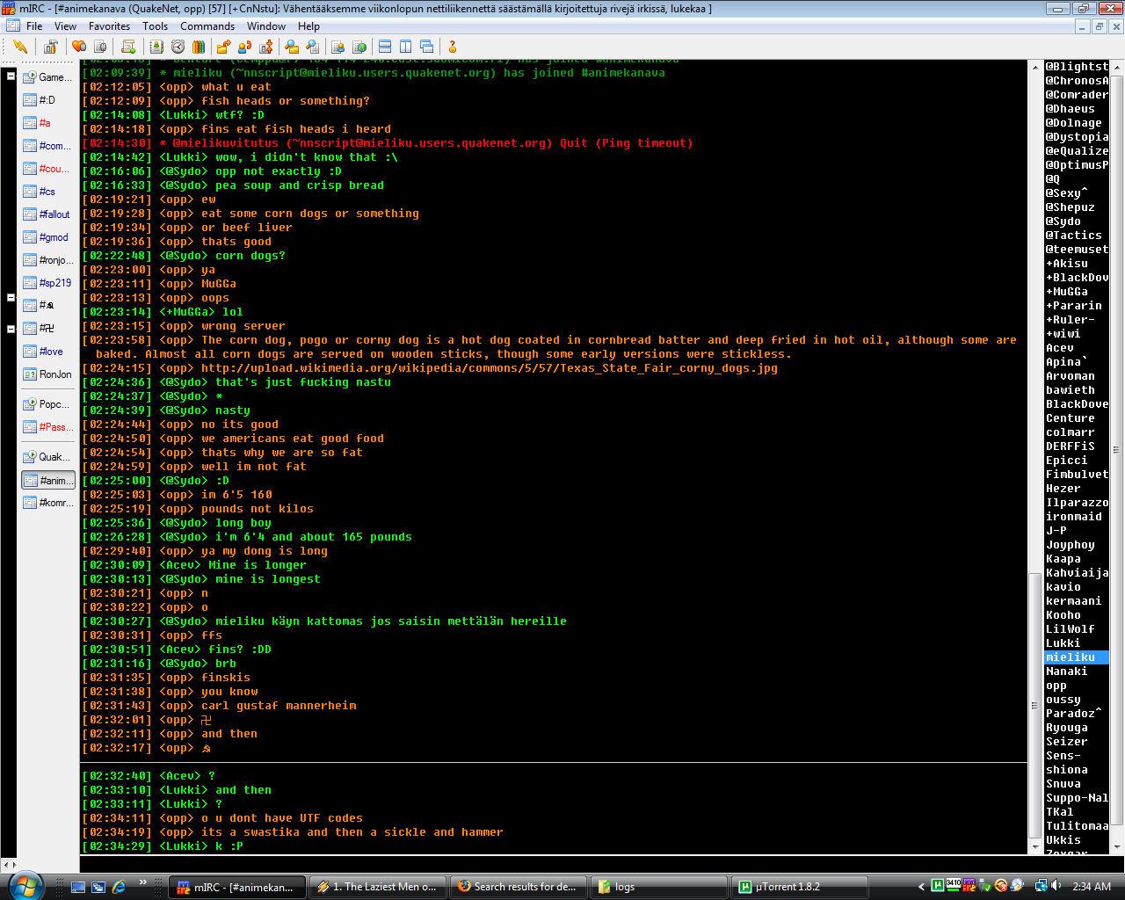Click the Connect lightning bolt toolbar icon
This screenshot has height=900, width=1125.
[x=19, y=47]
